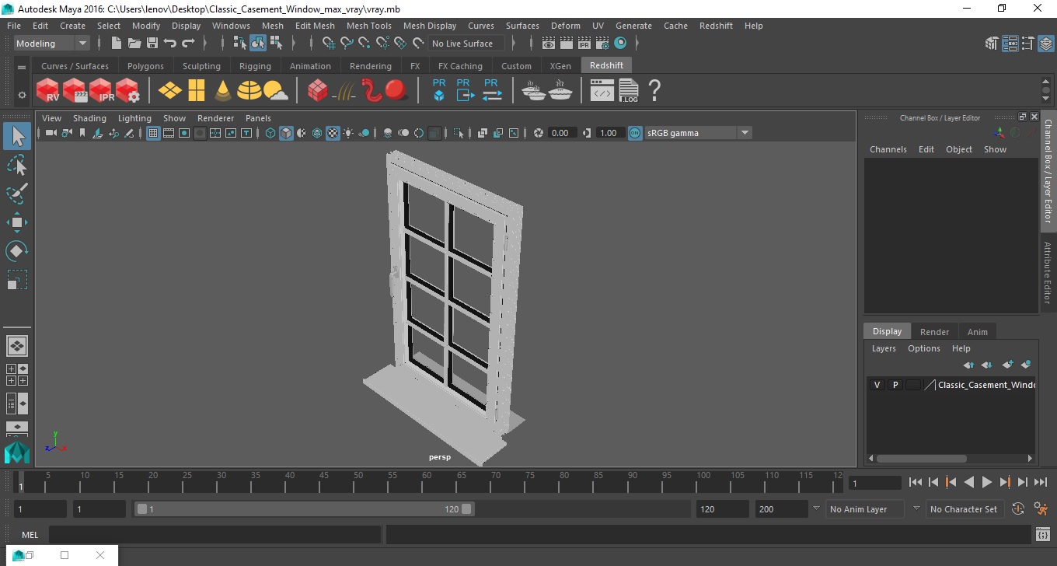This screenshot has height=566, width=1057.
Task: Create Redshift spot light cone icon
Action: tap(223, 90)
